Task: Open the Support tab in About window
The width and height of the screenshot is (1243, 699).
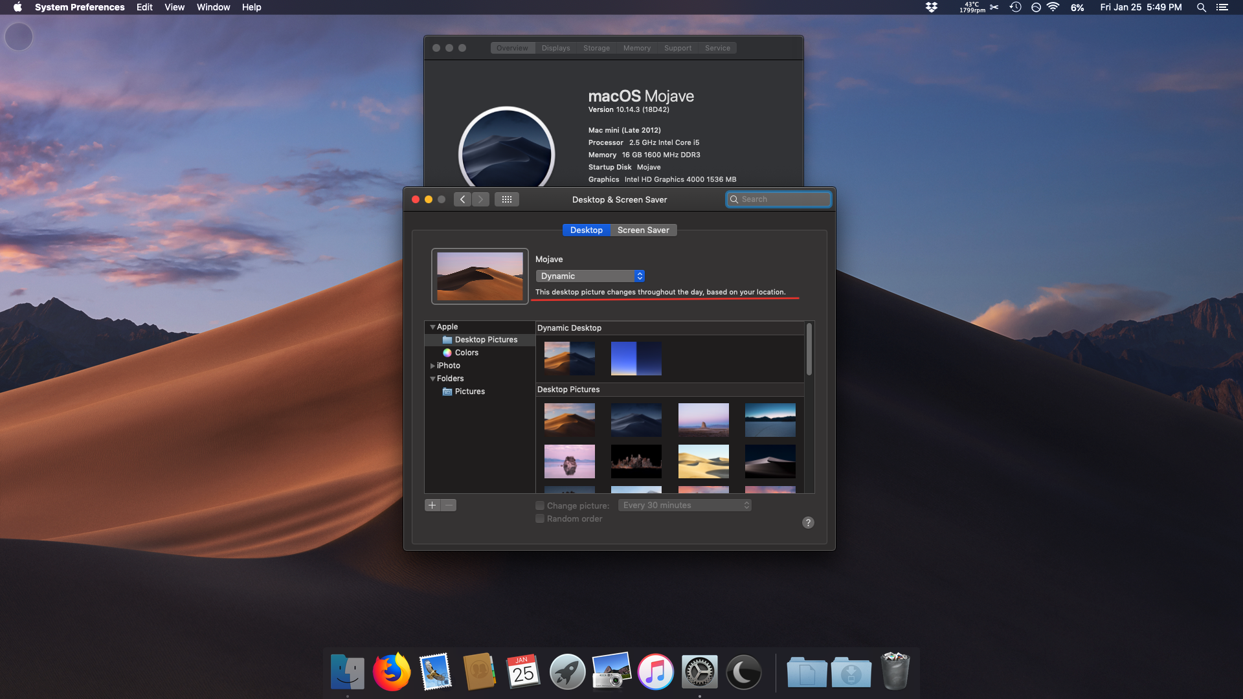Action: (678, 48)
